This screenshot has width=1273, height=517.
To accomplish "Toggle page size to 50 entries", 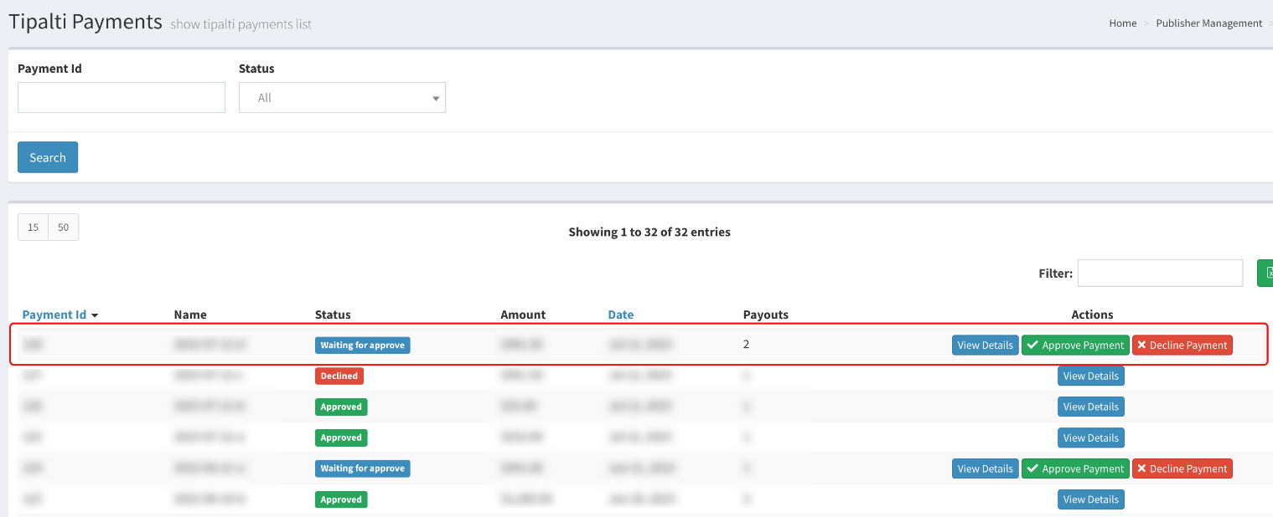I will pyautogui.click(x=63, y=227).
